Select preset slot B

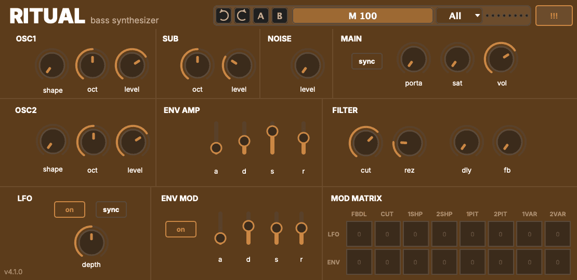[280, 16]
